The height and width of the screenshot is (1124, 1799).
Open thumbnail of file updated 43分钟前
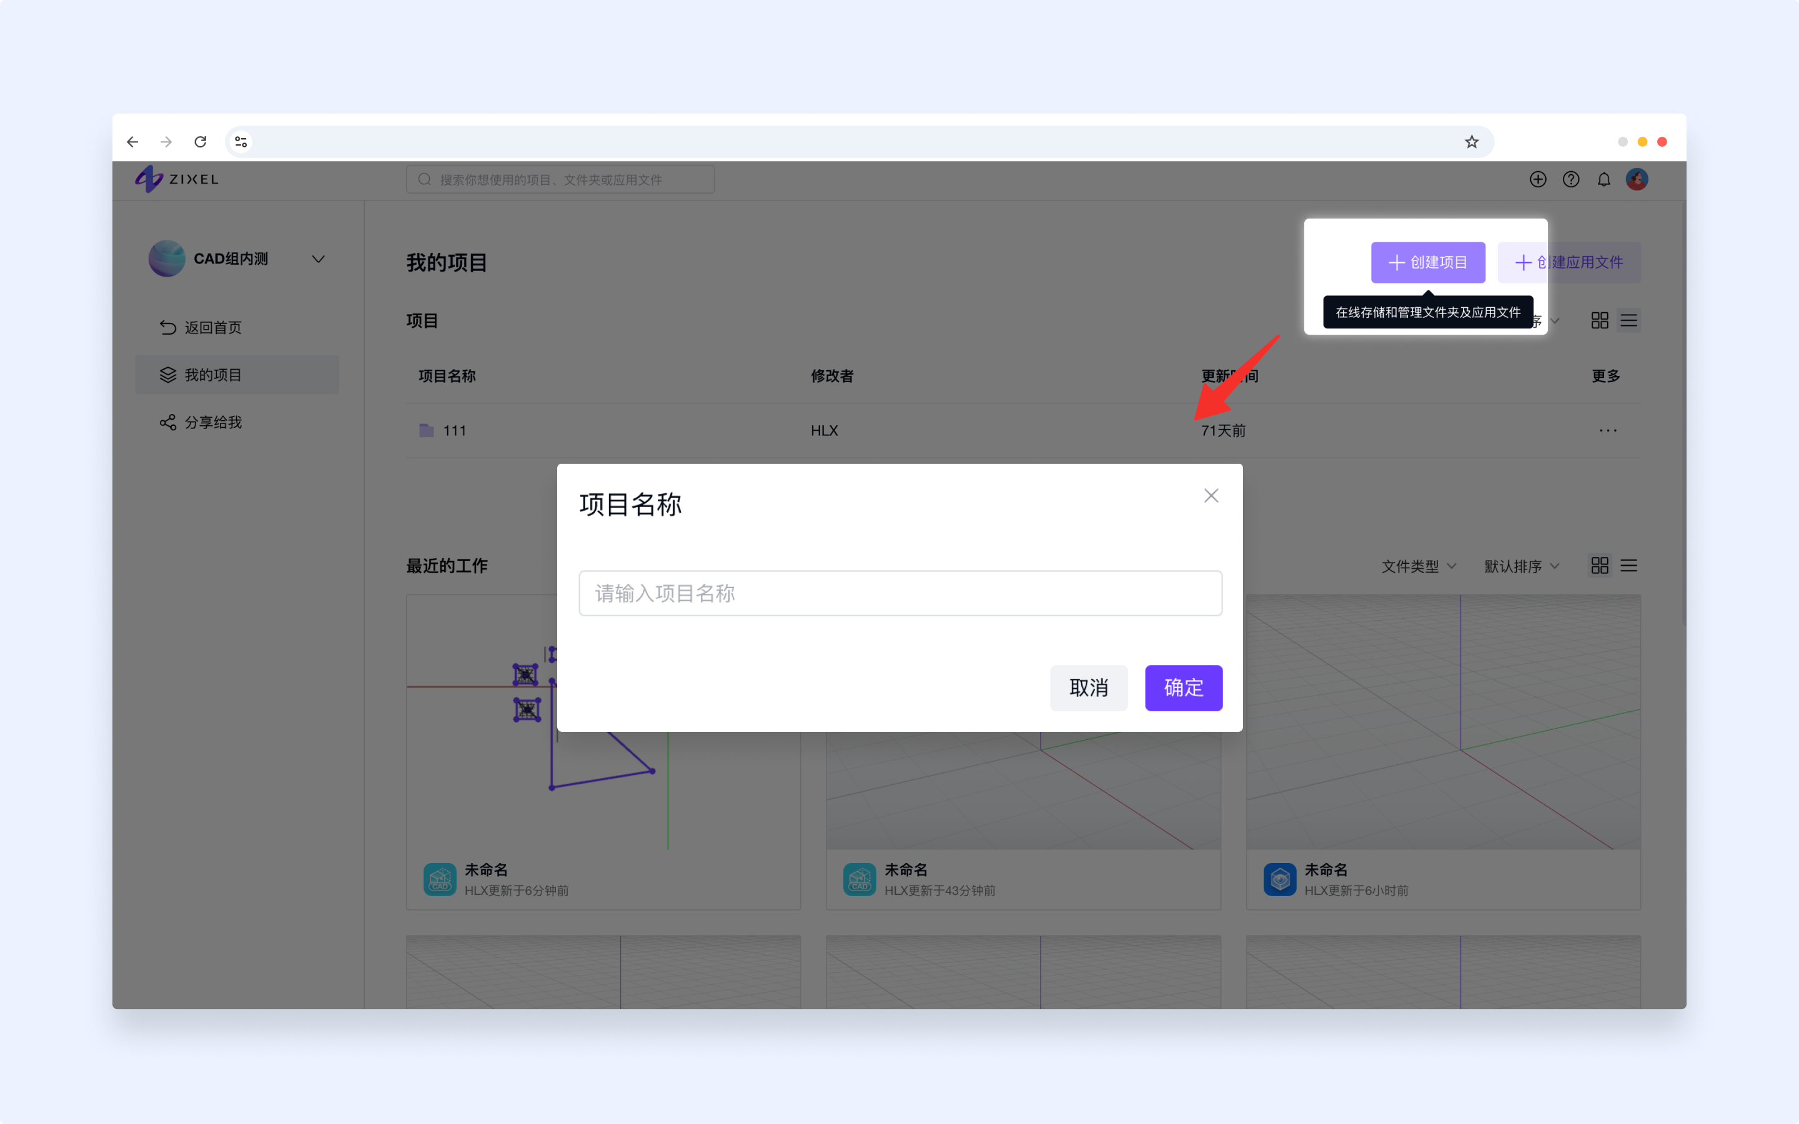coord(1023,791)
